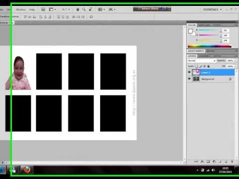239x179 pixels.
Task: Open the ESSENTIALS workspace switcher
Action: click(213, 9)
